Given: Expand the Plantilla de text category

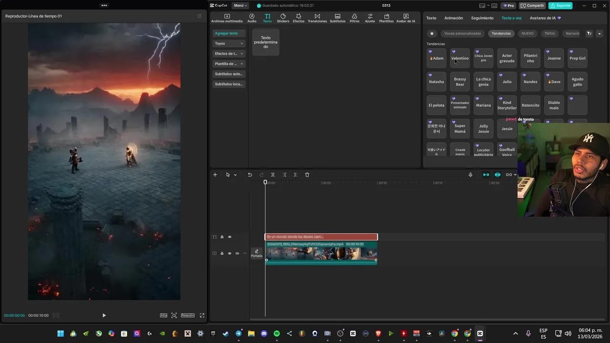Looking at the screenshot, I should pyautogui.click(x=229, y=64).
